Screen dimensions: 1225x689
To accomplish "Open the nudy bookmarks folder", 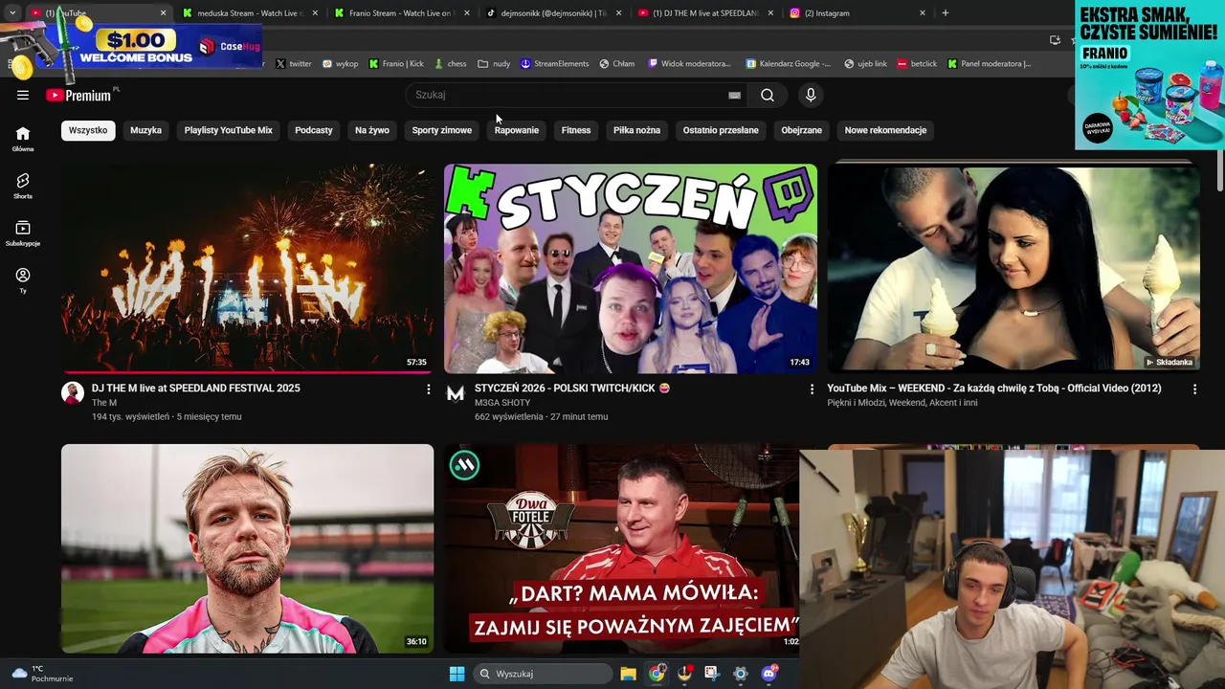I will click(x=494, y=63).
